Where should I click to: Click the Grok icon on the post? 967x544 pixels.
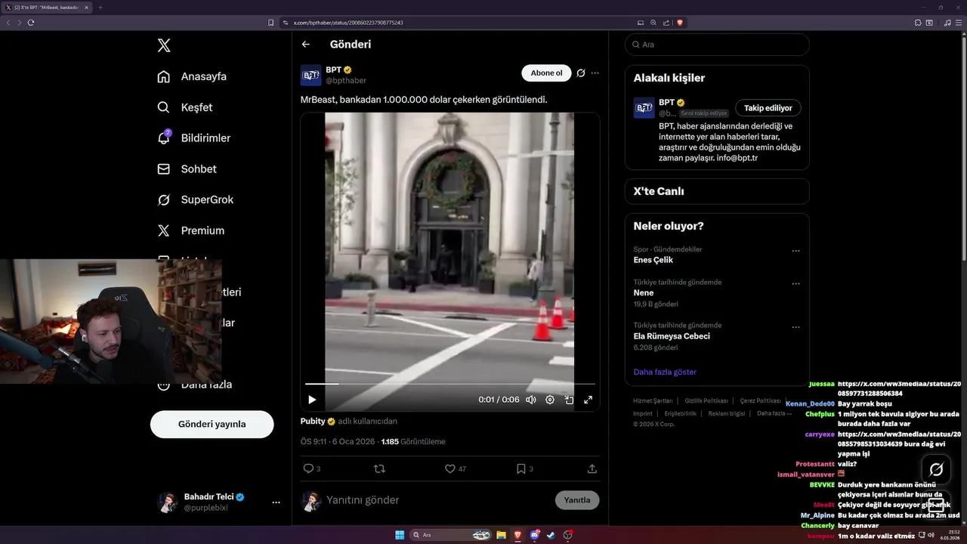click(x=581, y=73)
